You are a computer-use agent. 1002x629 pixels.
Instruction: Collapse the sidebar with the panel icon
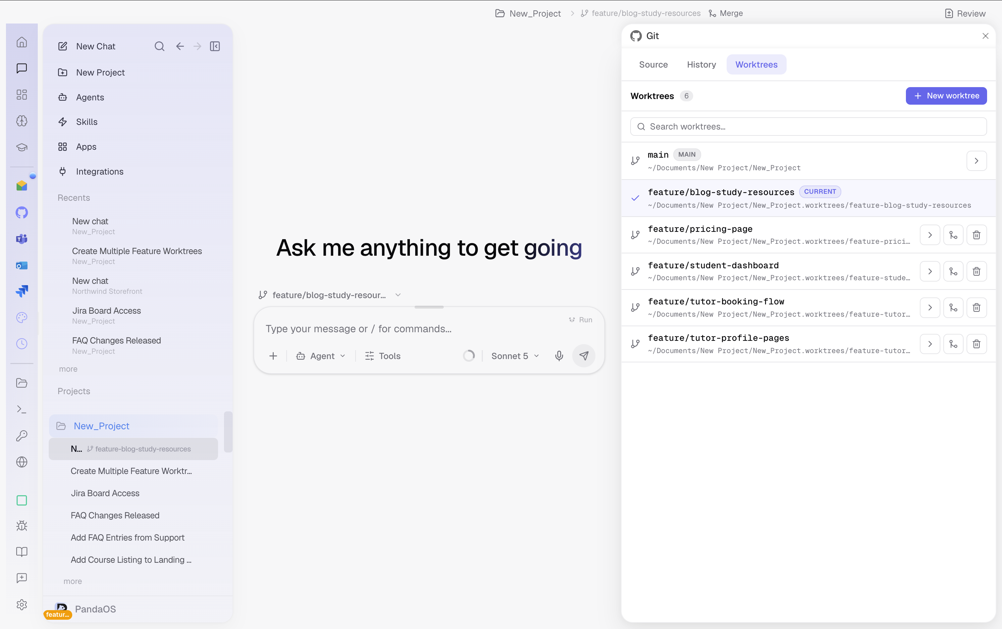[215, 46]
